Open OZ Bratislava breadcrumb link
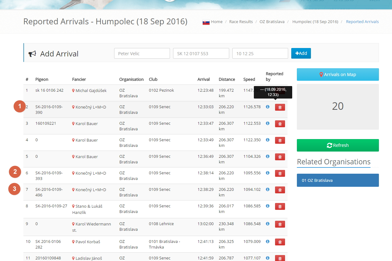The image size is (392, 261). [x=272, y=22]
